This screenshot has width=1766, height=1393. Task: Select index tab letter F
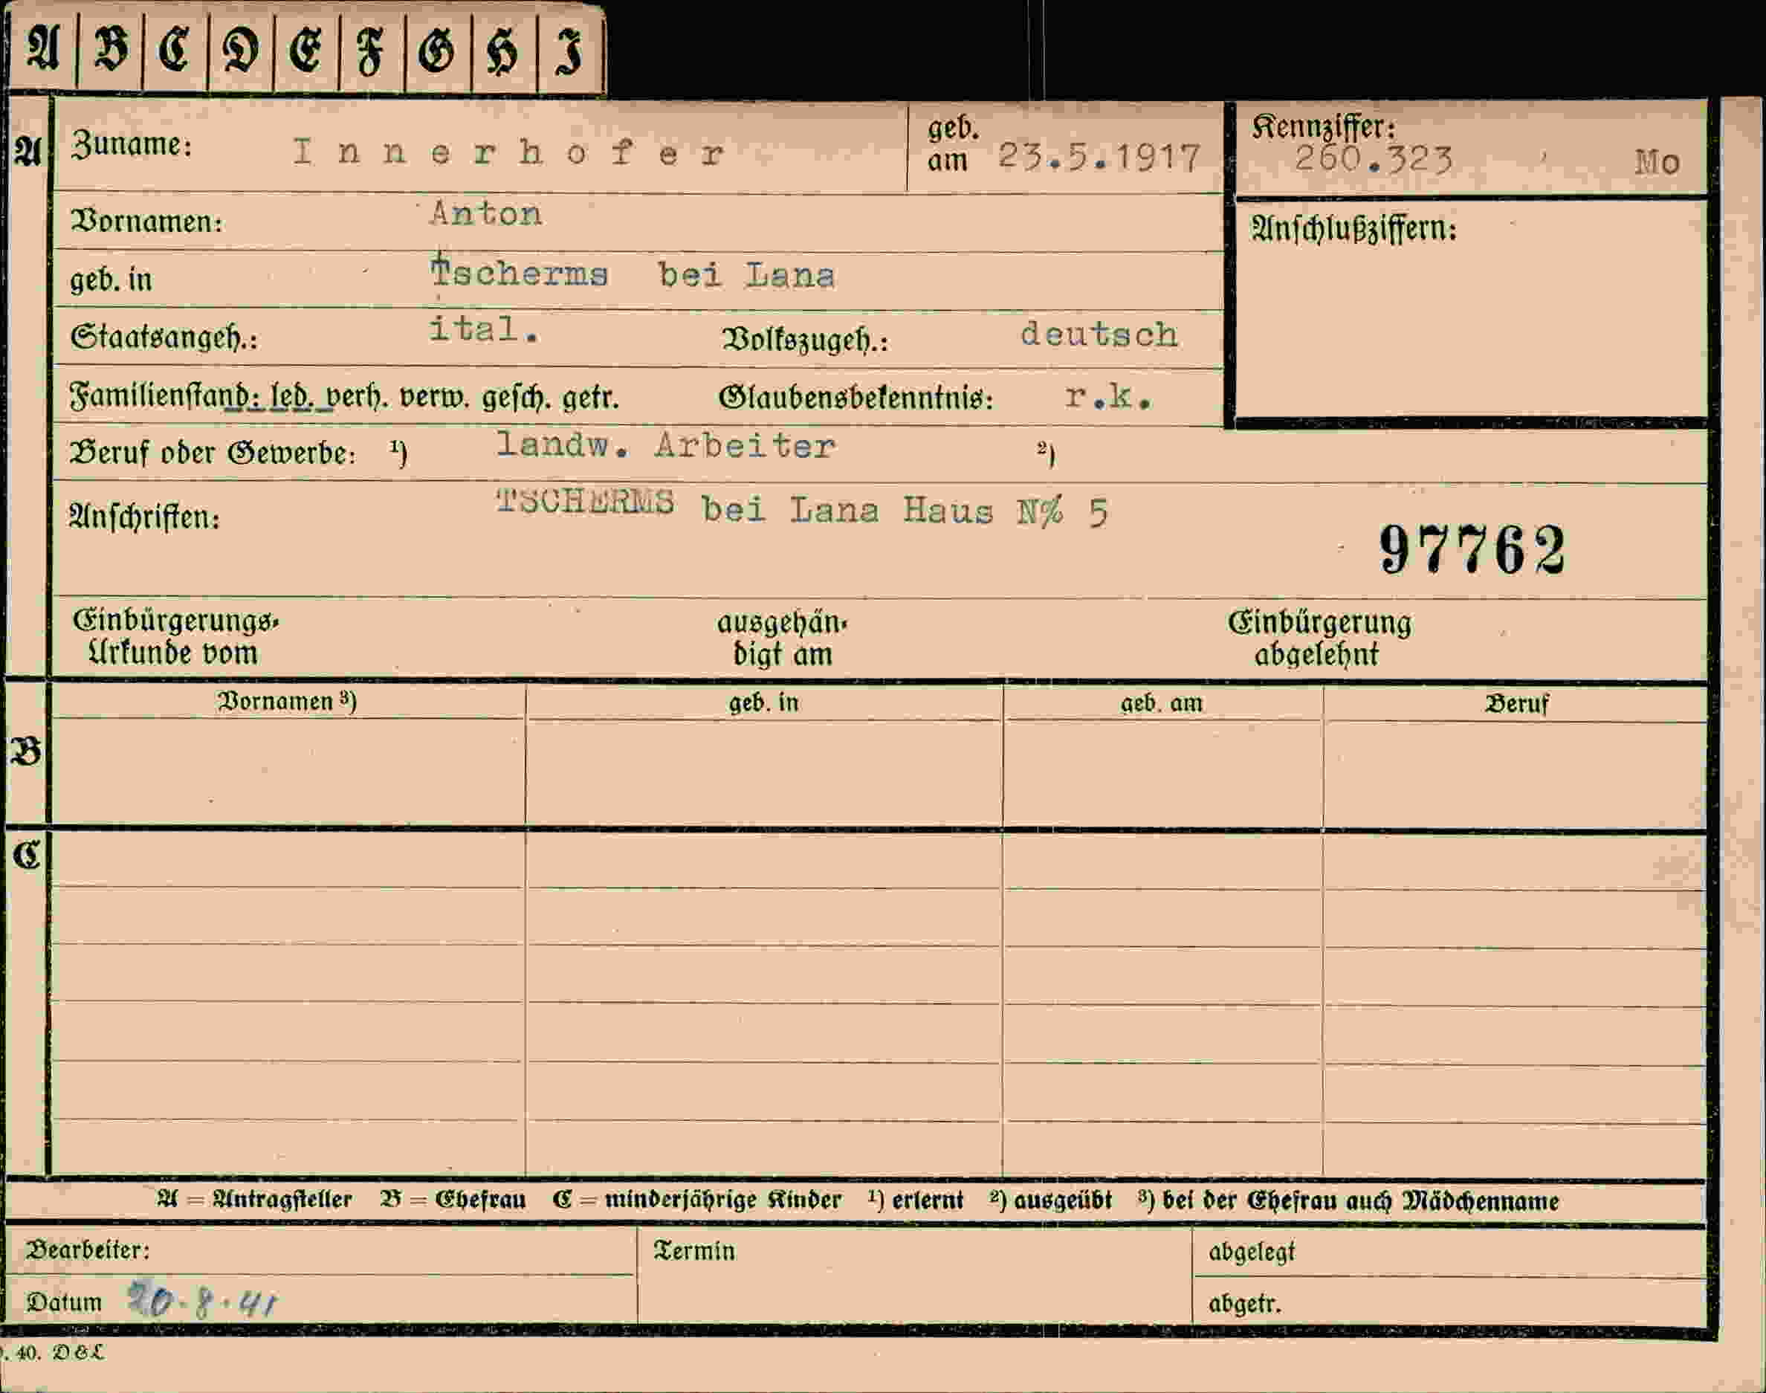pyautogui.click(x=371, y=51)
